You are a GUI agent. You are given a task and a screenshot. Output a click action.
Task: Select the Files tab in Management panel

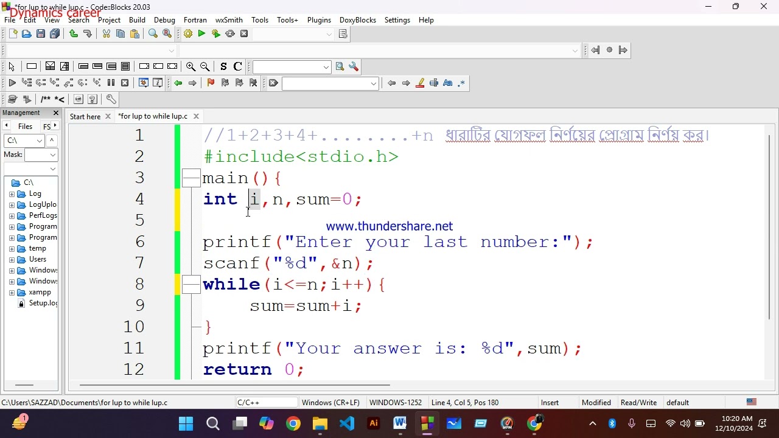[x=26, y=127]
